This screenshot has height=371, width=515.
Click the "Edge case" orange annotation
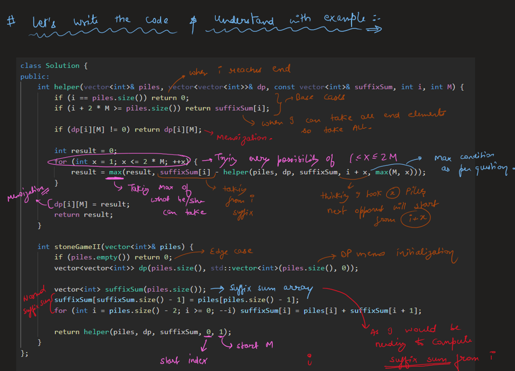pyautogui.click(x=230, y=251)
